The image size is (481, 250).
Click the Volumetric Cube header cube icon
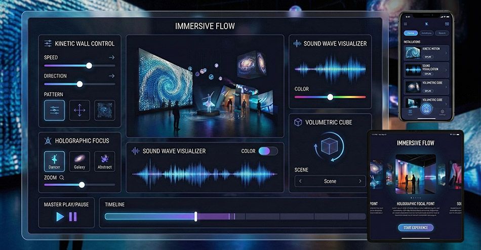(x=298, y=122)
